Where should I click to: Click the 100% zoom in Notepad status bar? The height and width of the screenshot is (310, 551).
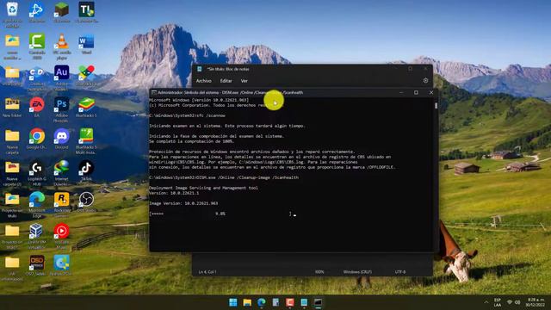[319, 272]
